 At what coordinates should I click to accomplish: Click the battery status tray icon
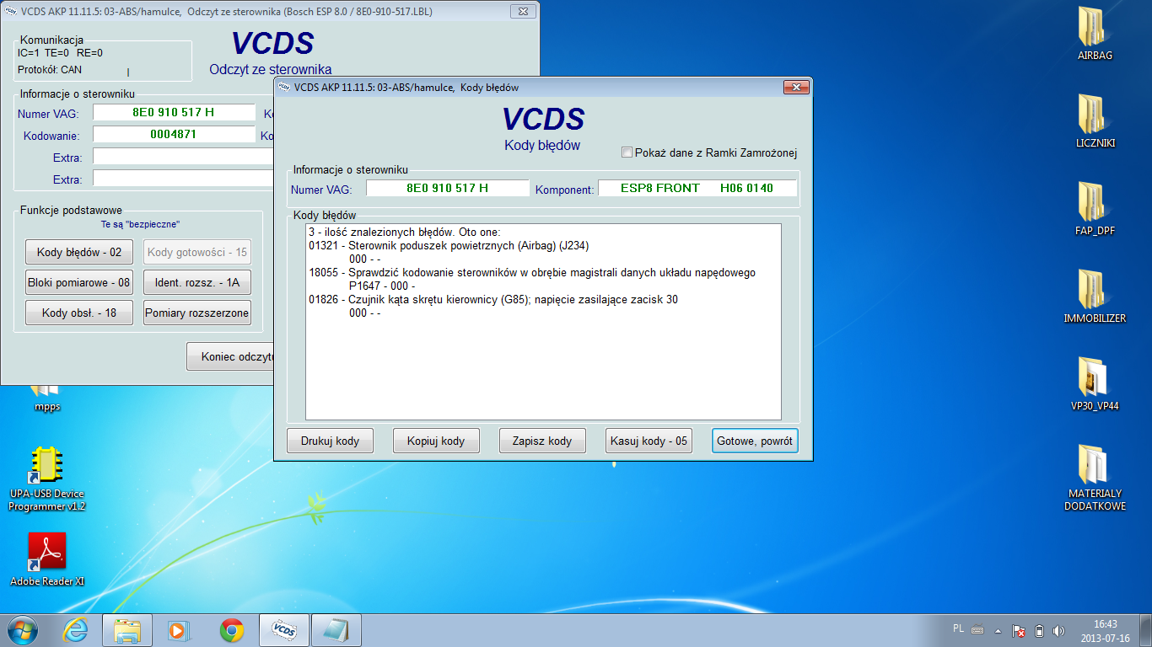[1039, 630]
